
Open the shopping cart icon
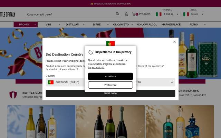(134, 14)
